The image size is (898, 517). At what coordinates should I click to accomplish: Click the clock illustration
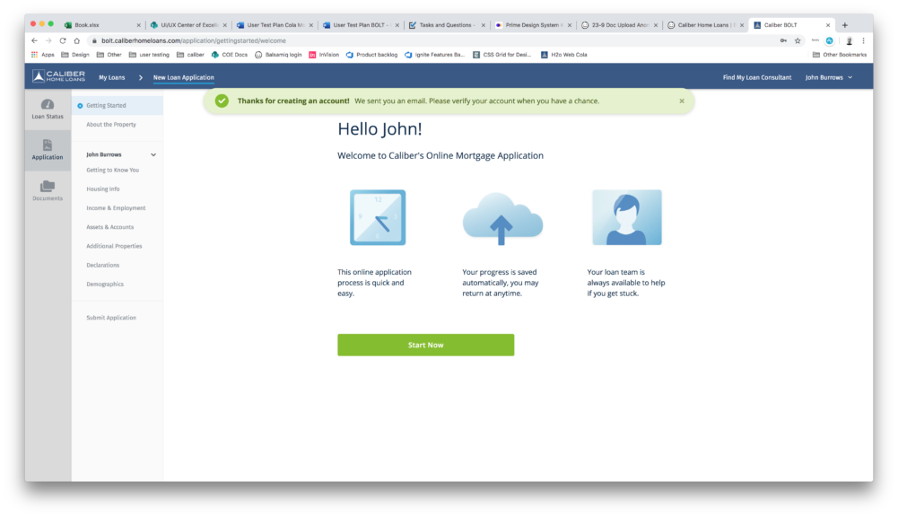coord(377,217)
